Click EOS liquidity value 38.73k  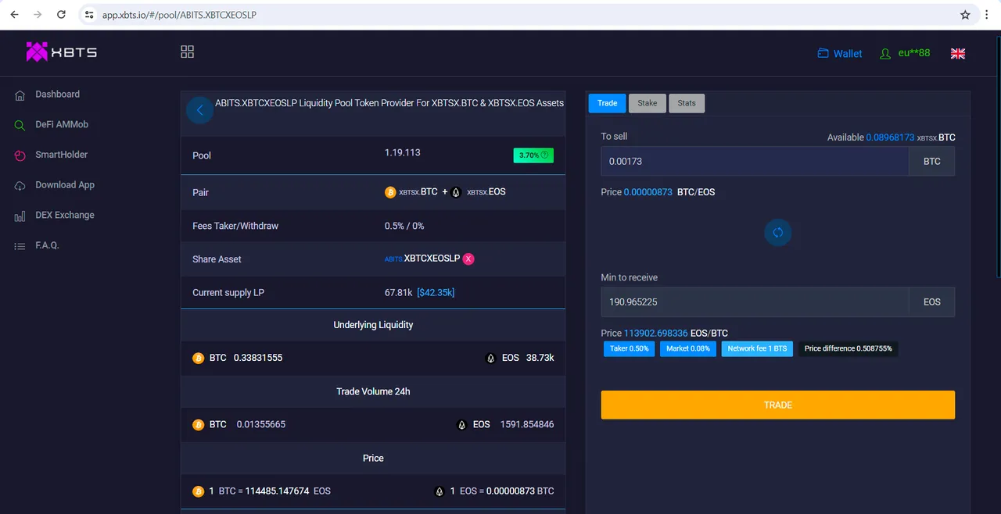click(x=540, y=358)
